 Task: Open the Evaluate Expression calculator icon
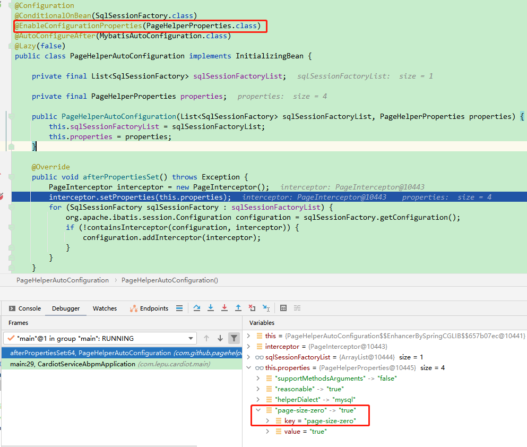283,308
